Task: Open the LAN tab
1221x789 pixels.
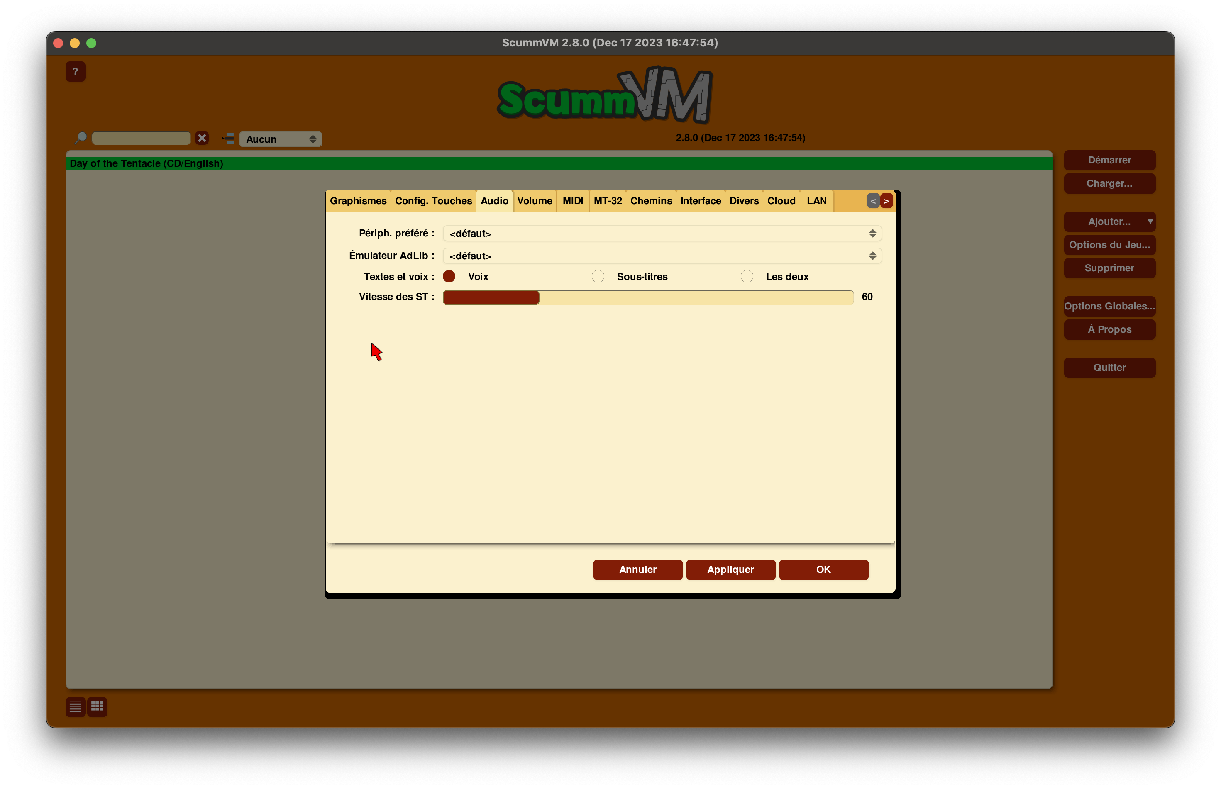Action: click(817, 201)
